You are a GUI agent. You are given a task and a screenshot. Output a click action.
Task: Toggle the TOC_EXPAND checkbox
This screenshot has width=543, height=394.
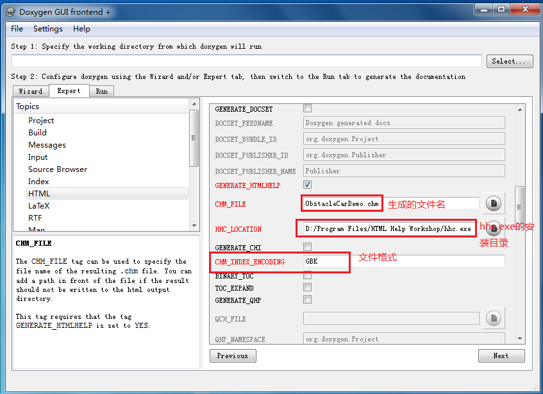[x=307, y=287]
